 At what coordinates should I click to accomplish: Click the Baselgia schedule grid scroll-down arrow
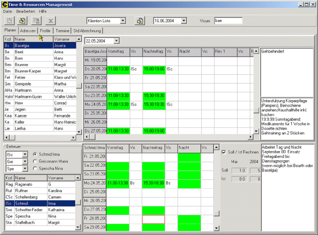pos(256,131)
